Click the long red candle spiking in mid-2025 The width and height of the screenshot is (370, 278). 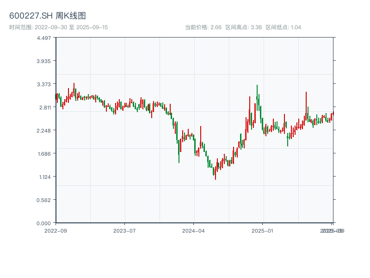306,106
